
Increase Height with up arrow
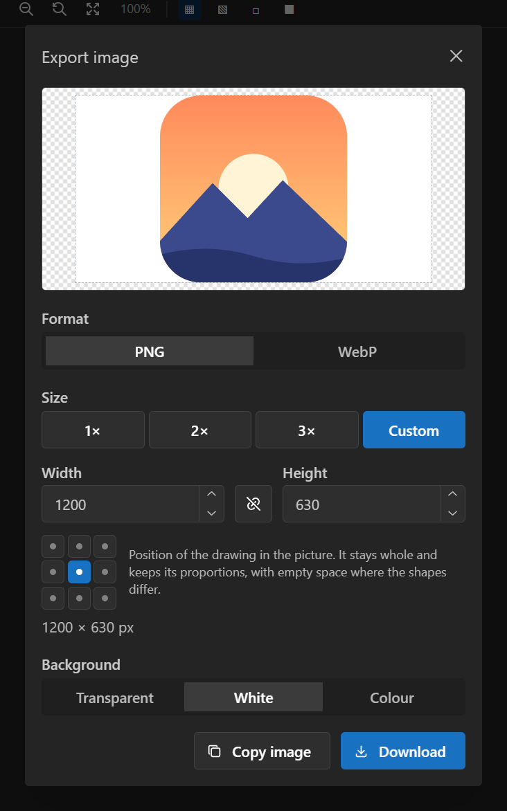[x=452, y=495]
